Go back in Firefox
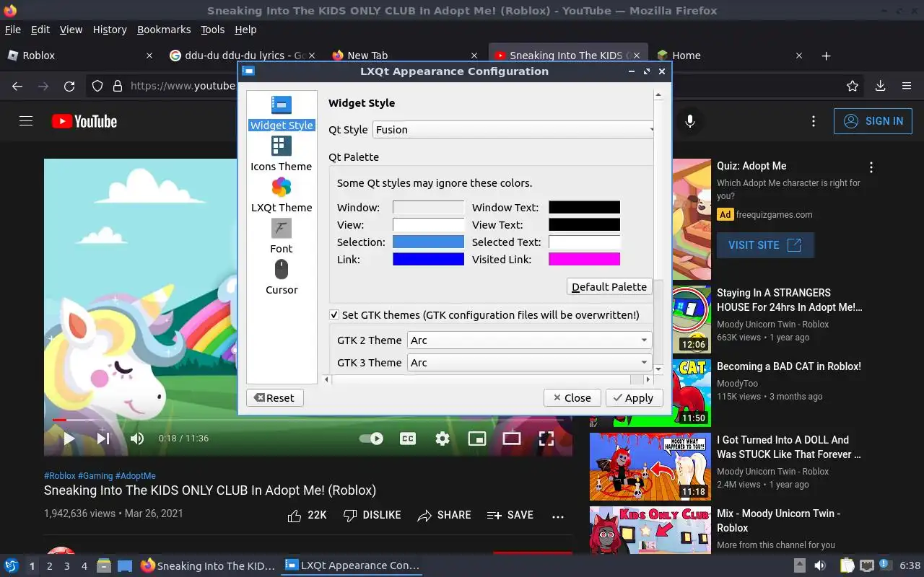Viewport: 924px width, 577px height. 17,86
